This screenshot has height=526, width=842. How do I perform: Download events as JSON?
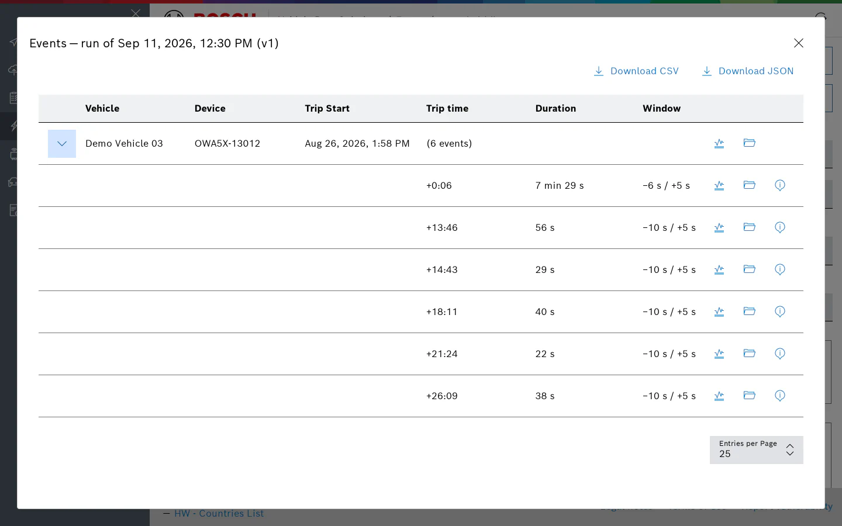(747, 71)
